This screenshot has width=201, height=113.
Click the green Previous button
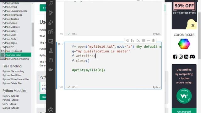point(43,8)
